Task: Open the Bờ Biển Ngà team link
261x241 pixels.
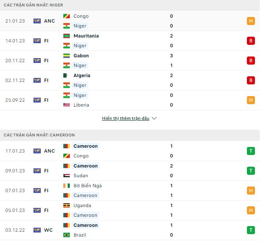Action: 88,186
